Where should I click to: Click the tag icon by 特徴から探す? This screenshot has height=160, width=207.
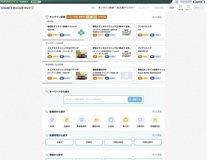[47, 155]
